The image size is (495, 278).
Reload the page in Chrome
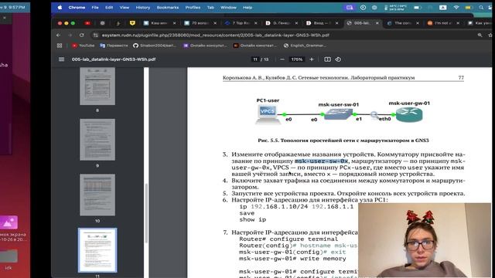click(x=82, y=35)
